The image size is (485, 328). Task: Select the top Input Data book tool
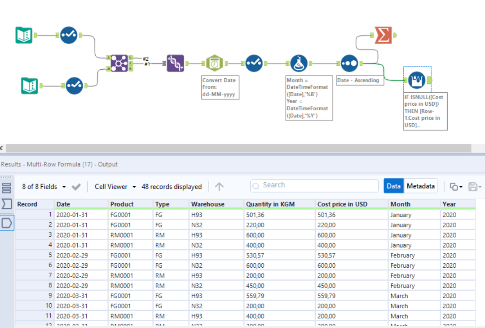[24, 35]
